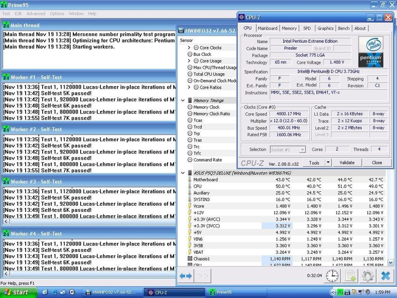Screen dimensions: 397x298
Task: Click the Vcore voltage lightning icon
Action: [190, 206]
